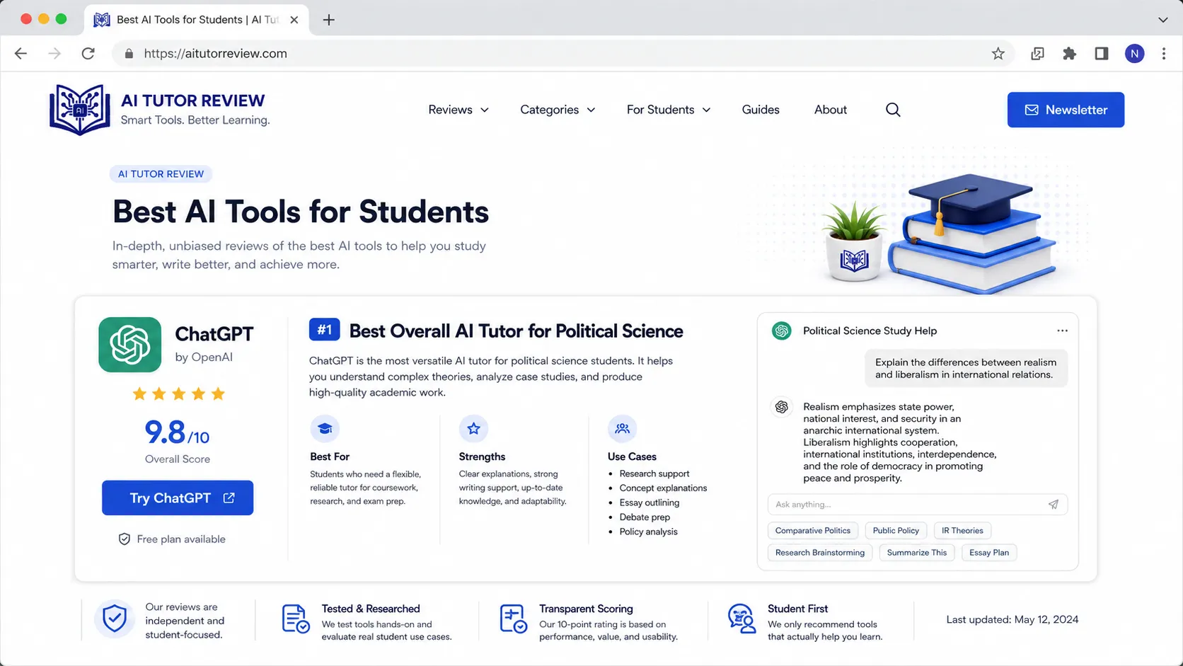Click the Use Cases people icon
Screen dimensions: 1183x666
[622, 429]
